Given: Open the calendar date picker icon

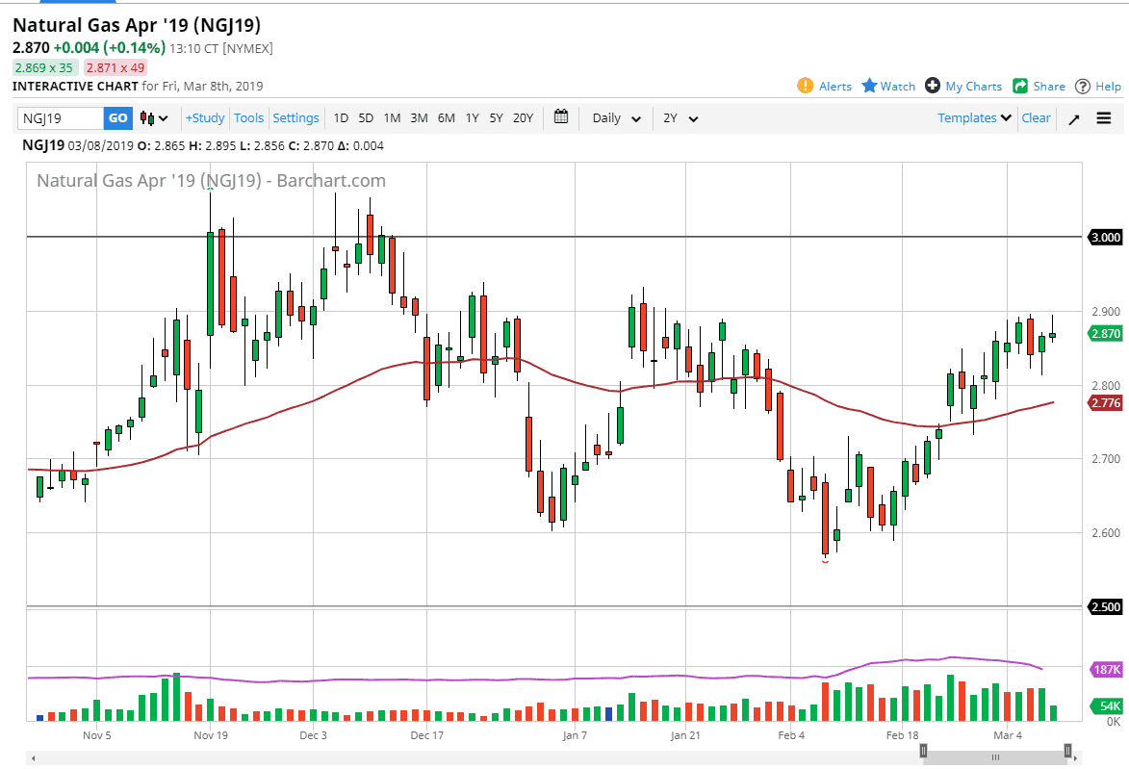Looking at the screenshot, I should 561,117.
